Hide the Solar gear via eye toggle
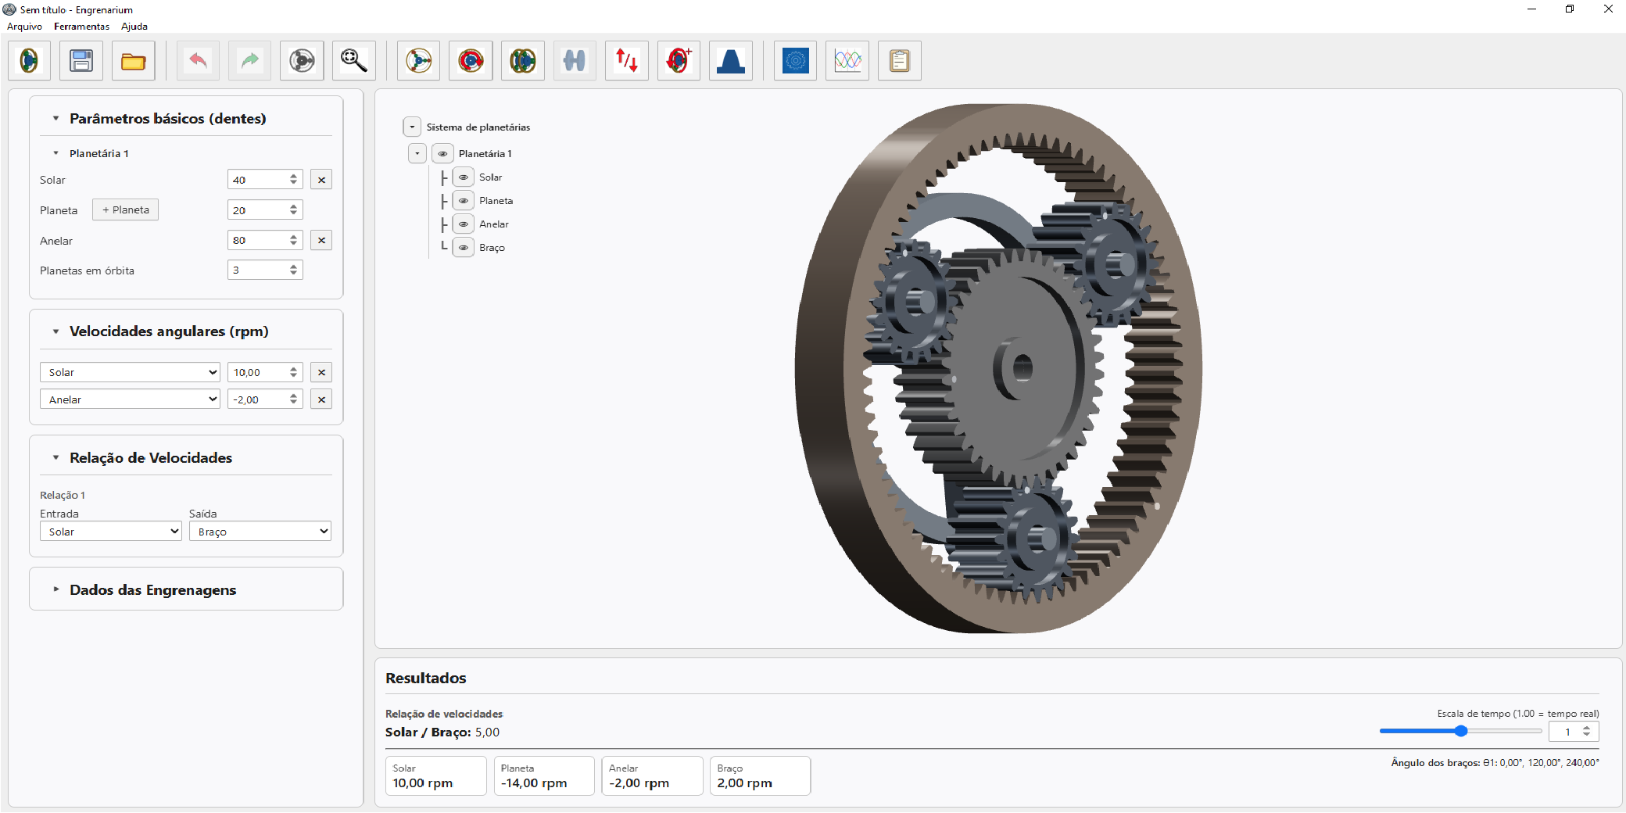Screen dimensions: 1626x813 click(x=464, y=177)
